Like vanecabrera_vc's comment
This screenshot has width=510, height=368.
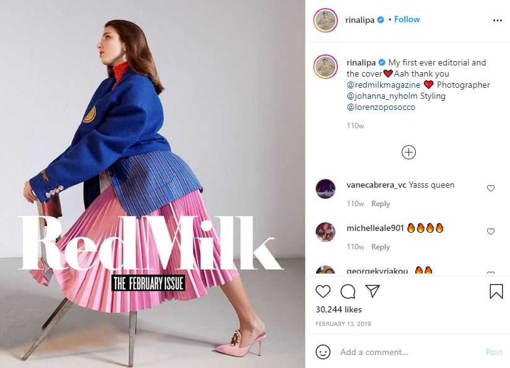point(490,188)
